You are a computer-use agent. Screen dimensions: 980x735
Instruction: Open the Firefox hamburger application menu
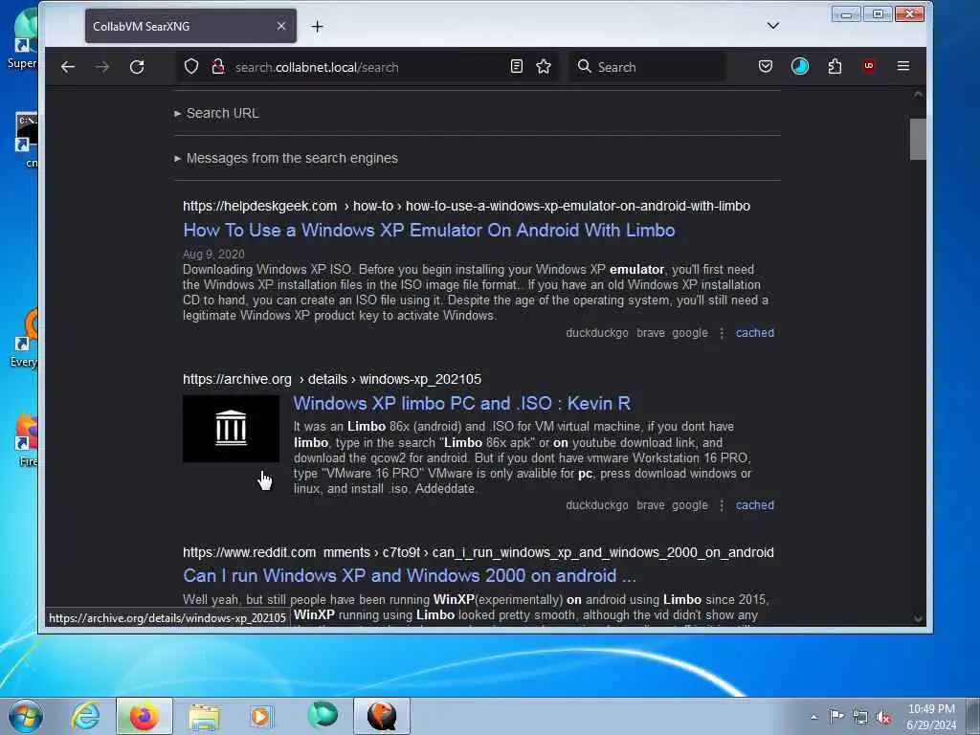pos(903,66)
